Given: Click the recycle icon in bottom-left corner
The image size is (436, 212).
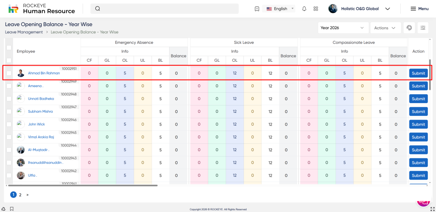Looking at the screenshot, I should pos(3,209).
